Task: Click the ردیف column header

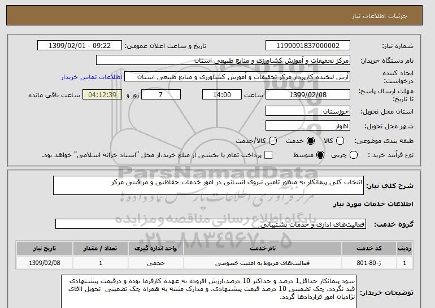Action: click(x=404, y=248)
